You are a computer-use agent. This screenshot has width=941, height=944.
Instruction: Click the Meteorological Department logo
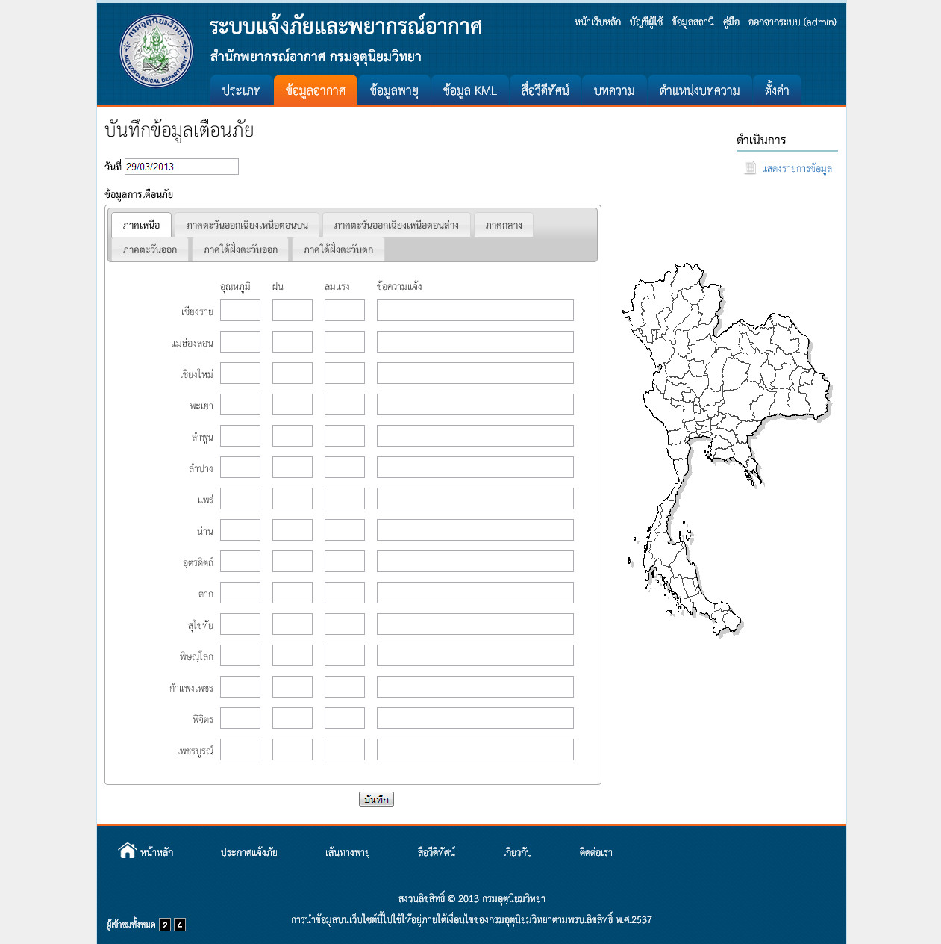(156, 51)
